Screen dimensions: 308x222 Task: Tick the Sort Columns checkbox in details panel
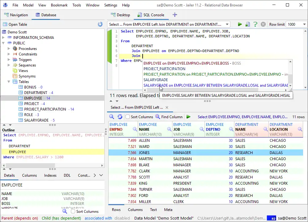73,211
